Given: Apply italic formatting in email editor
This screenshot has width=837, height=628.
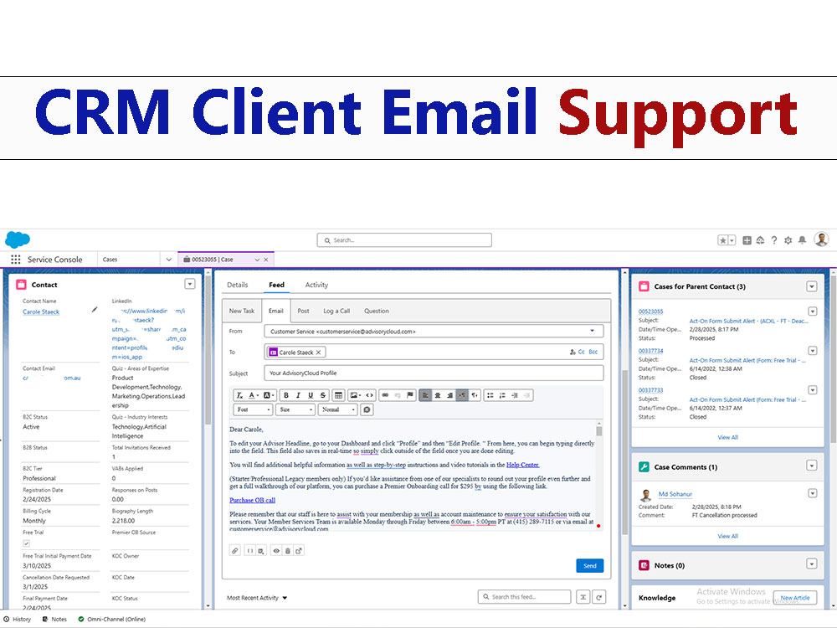Looking at the screenshot, I should coord(298,395).
